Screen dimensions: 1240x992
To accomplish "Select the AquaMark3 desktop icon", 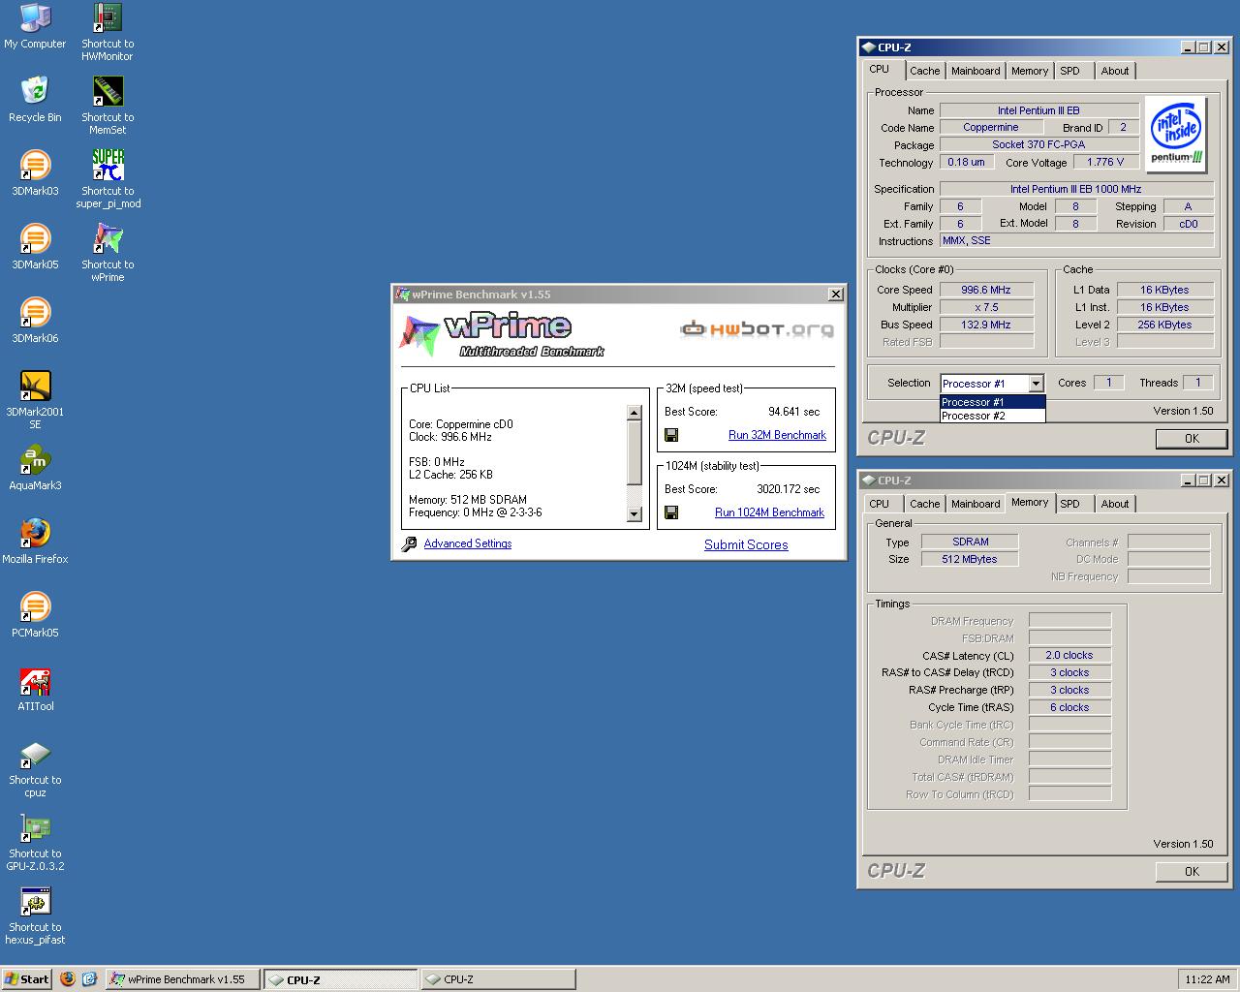I will tap(35, 468).
